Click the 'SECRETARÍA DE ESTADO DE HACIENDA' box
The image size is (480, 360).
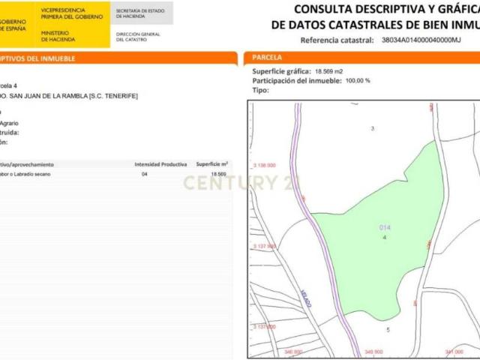coord(142,13)
